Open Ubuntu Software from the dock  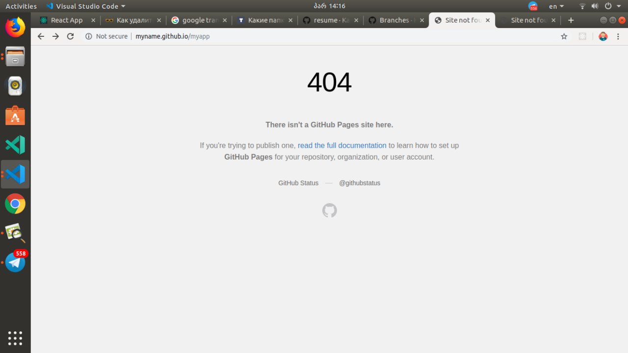click(x=15, y=115)
